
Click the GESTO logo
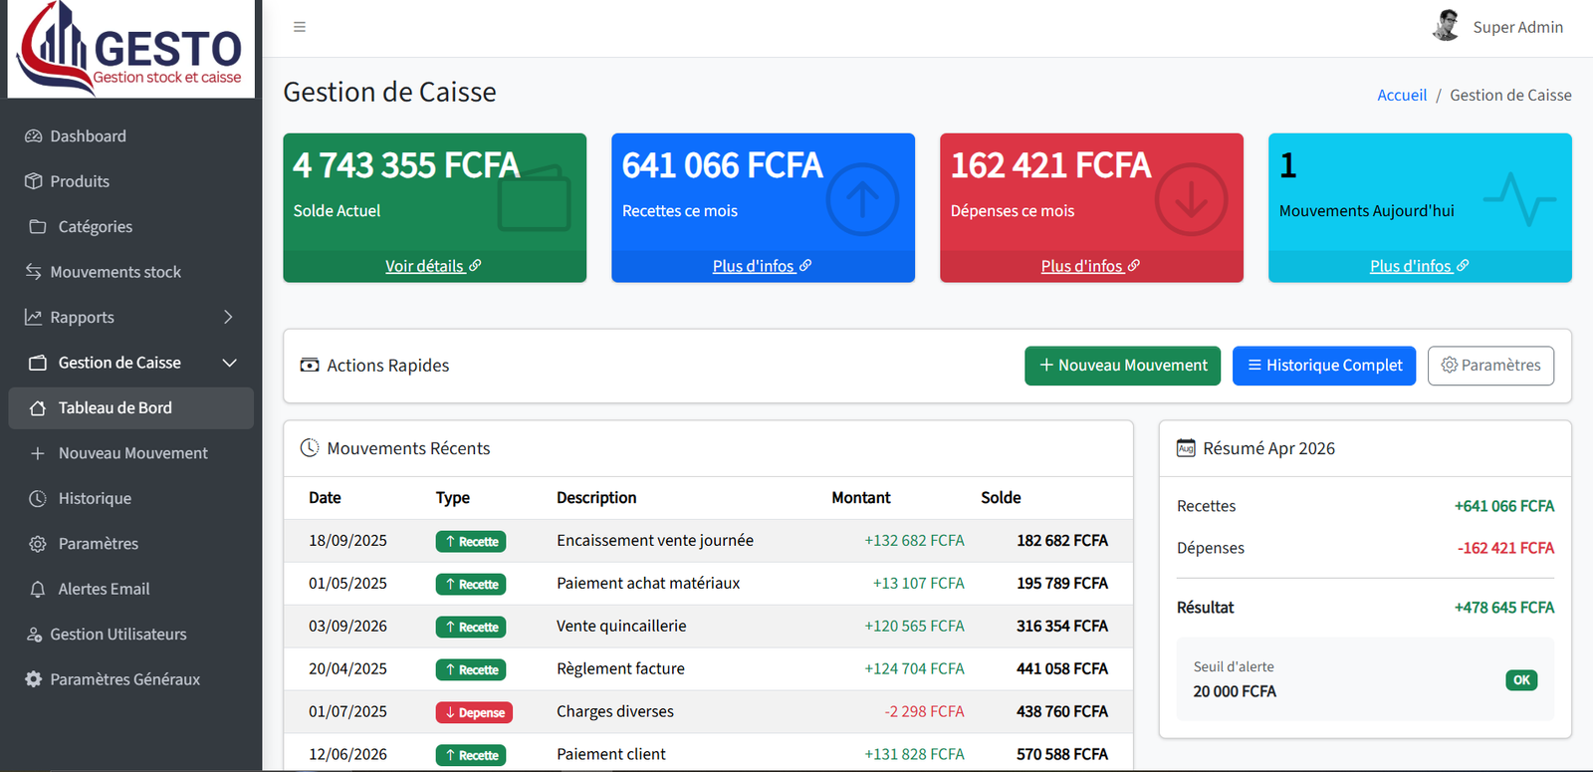tap(131, 49)
